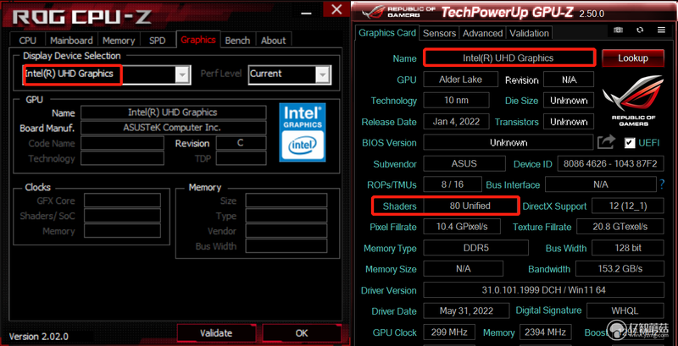Click the 80 Unified Shaders field
Viewport: 678px width, 346px height.
click(470, 206)
